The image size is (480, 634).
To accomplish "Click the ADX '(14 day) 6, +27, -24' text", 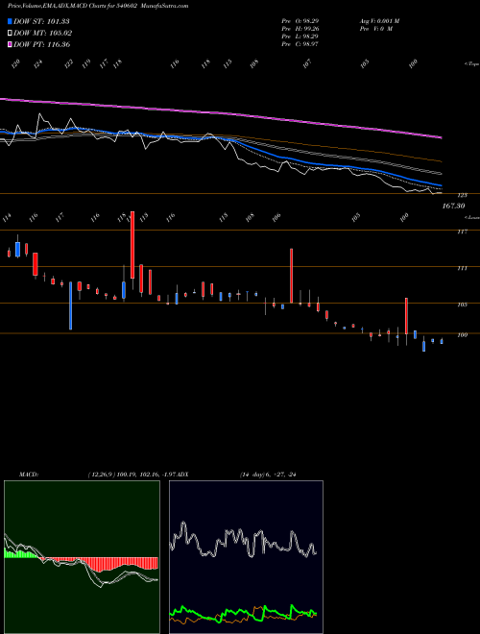I will coord(268,475).
